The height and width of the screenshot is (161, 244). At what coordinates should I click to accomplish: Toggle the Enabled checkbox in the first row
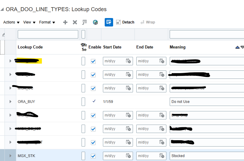(93, 61)
